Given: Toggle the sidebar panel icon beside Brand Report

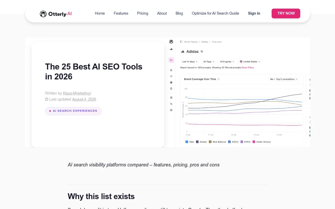Looking at the screenshot, I should 181,42.
